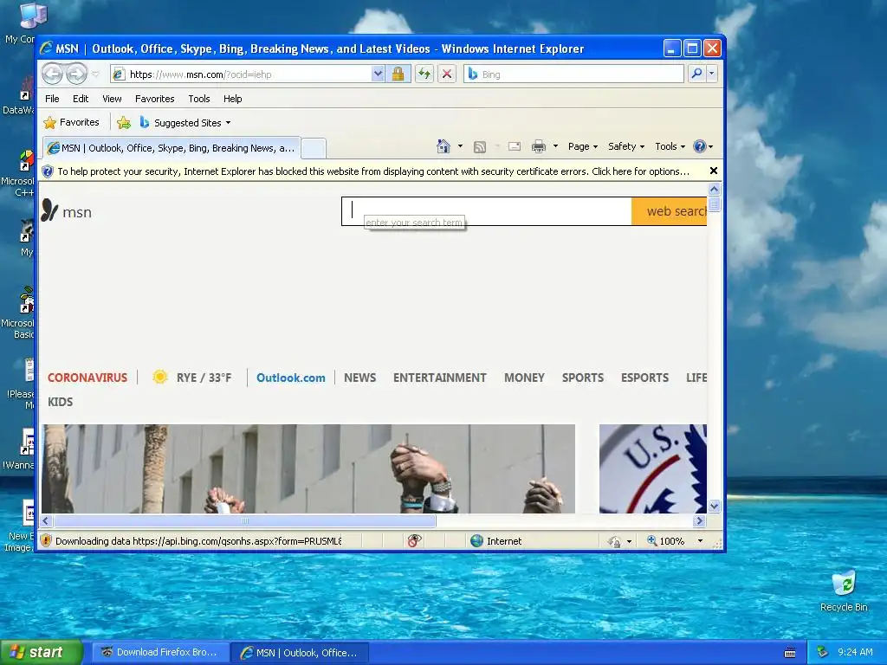Image resolution: width=887 pixels, height=665 pixels.
Task: Expand the address bar history dropdown
Action: tap(378, 74)
